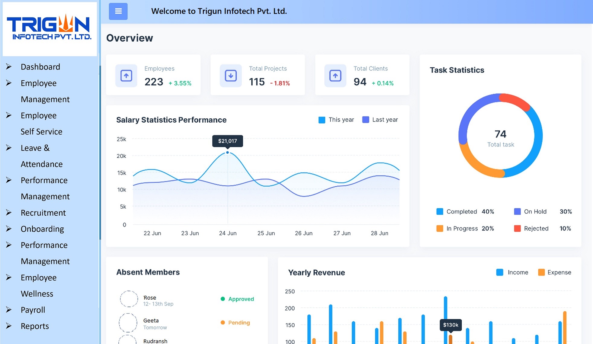Click the Salary Statistics Performance title

click(x=171, y=120)
